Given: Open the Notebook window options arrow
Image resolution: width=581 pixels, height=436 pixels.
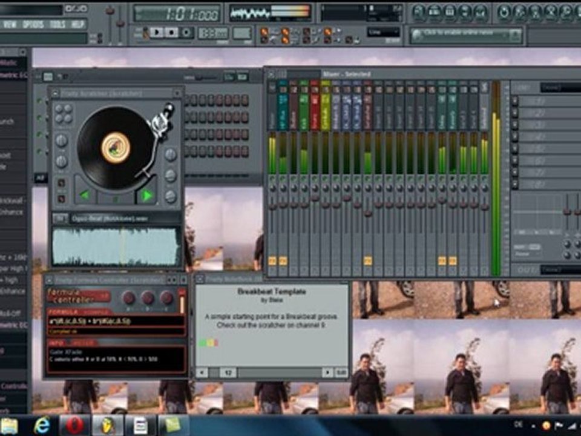Looking at the screenshot, I should pos(200,279).
